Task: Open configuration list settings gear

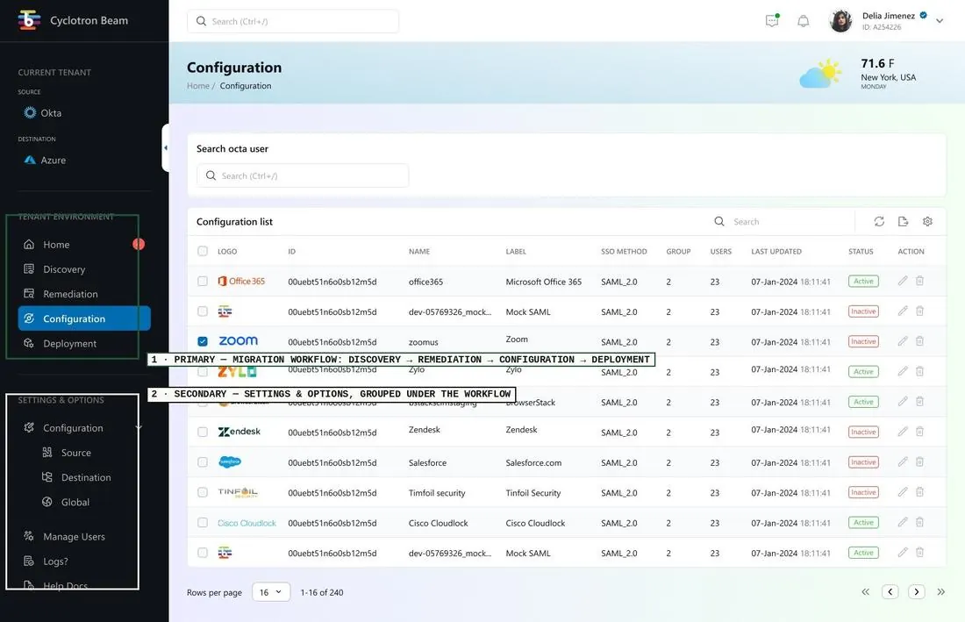Action: pyautogui.click(x=927, y=221)
